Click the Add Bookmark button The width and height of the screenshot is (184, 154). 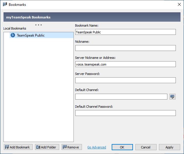point(18,147)
